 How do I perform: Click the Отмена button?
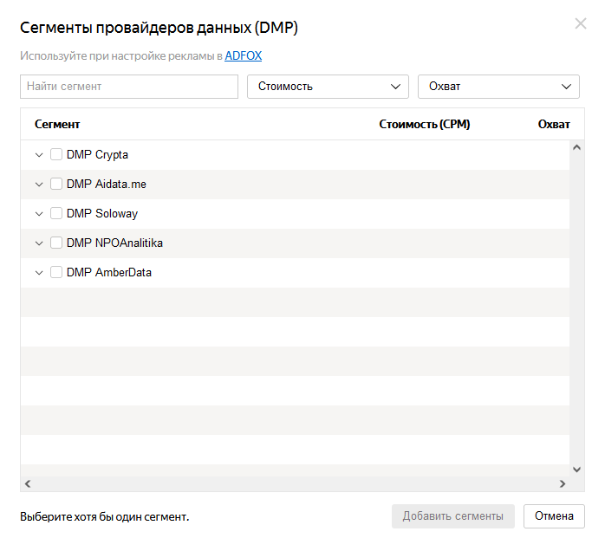554,515
